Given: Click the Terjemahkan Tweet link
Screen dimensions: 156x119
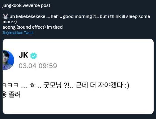Looking at the screenshot, I should [x=18, y=33].
